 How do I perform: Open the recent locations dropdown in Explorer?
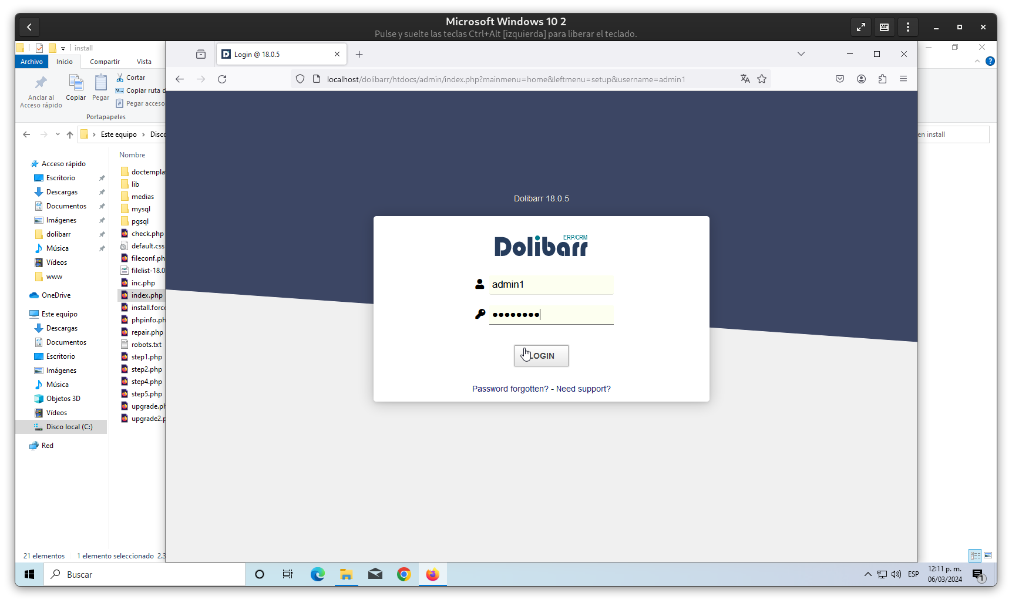pos(58,134)
